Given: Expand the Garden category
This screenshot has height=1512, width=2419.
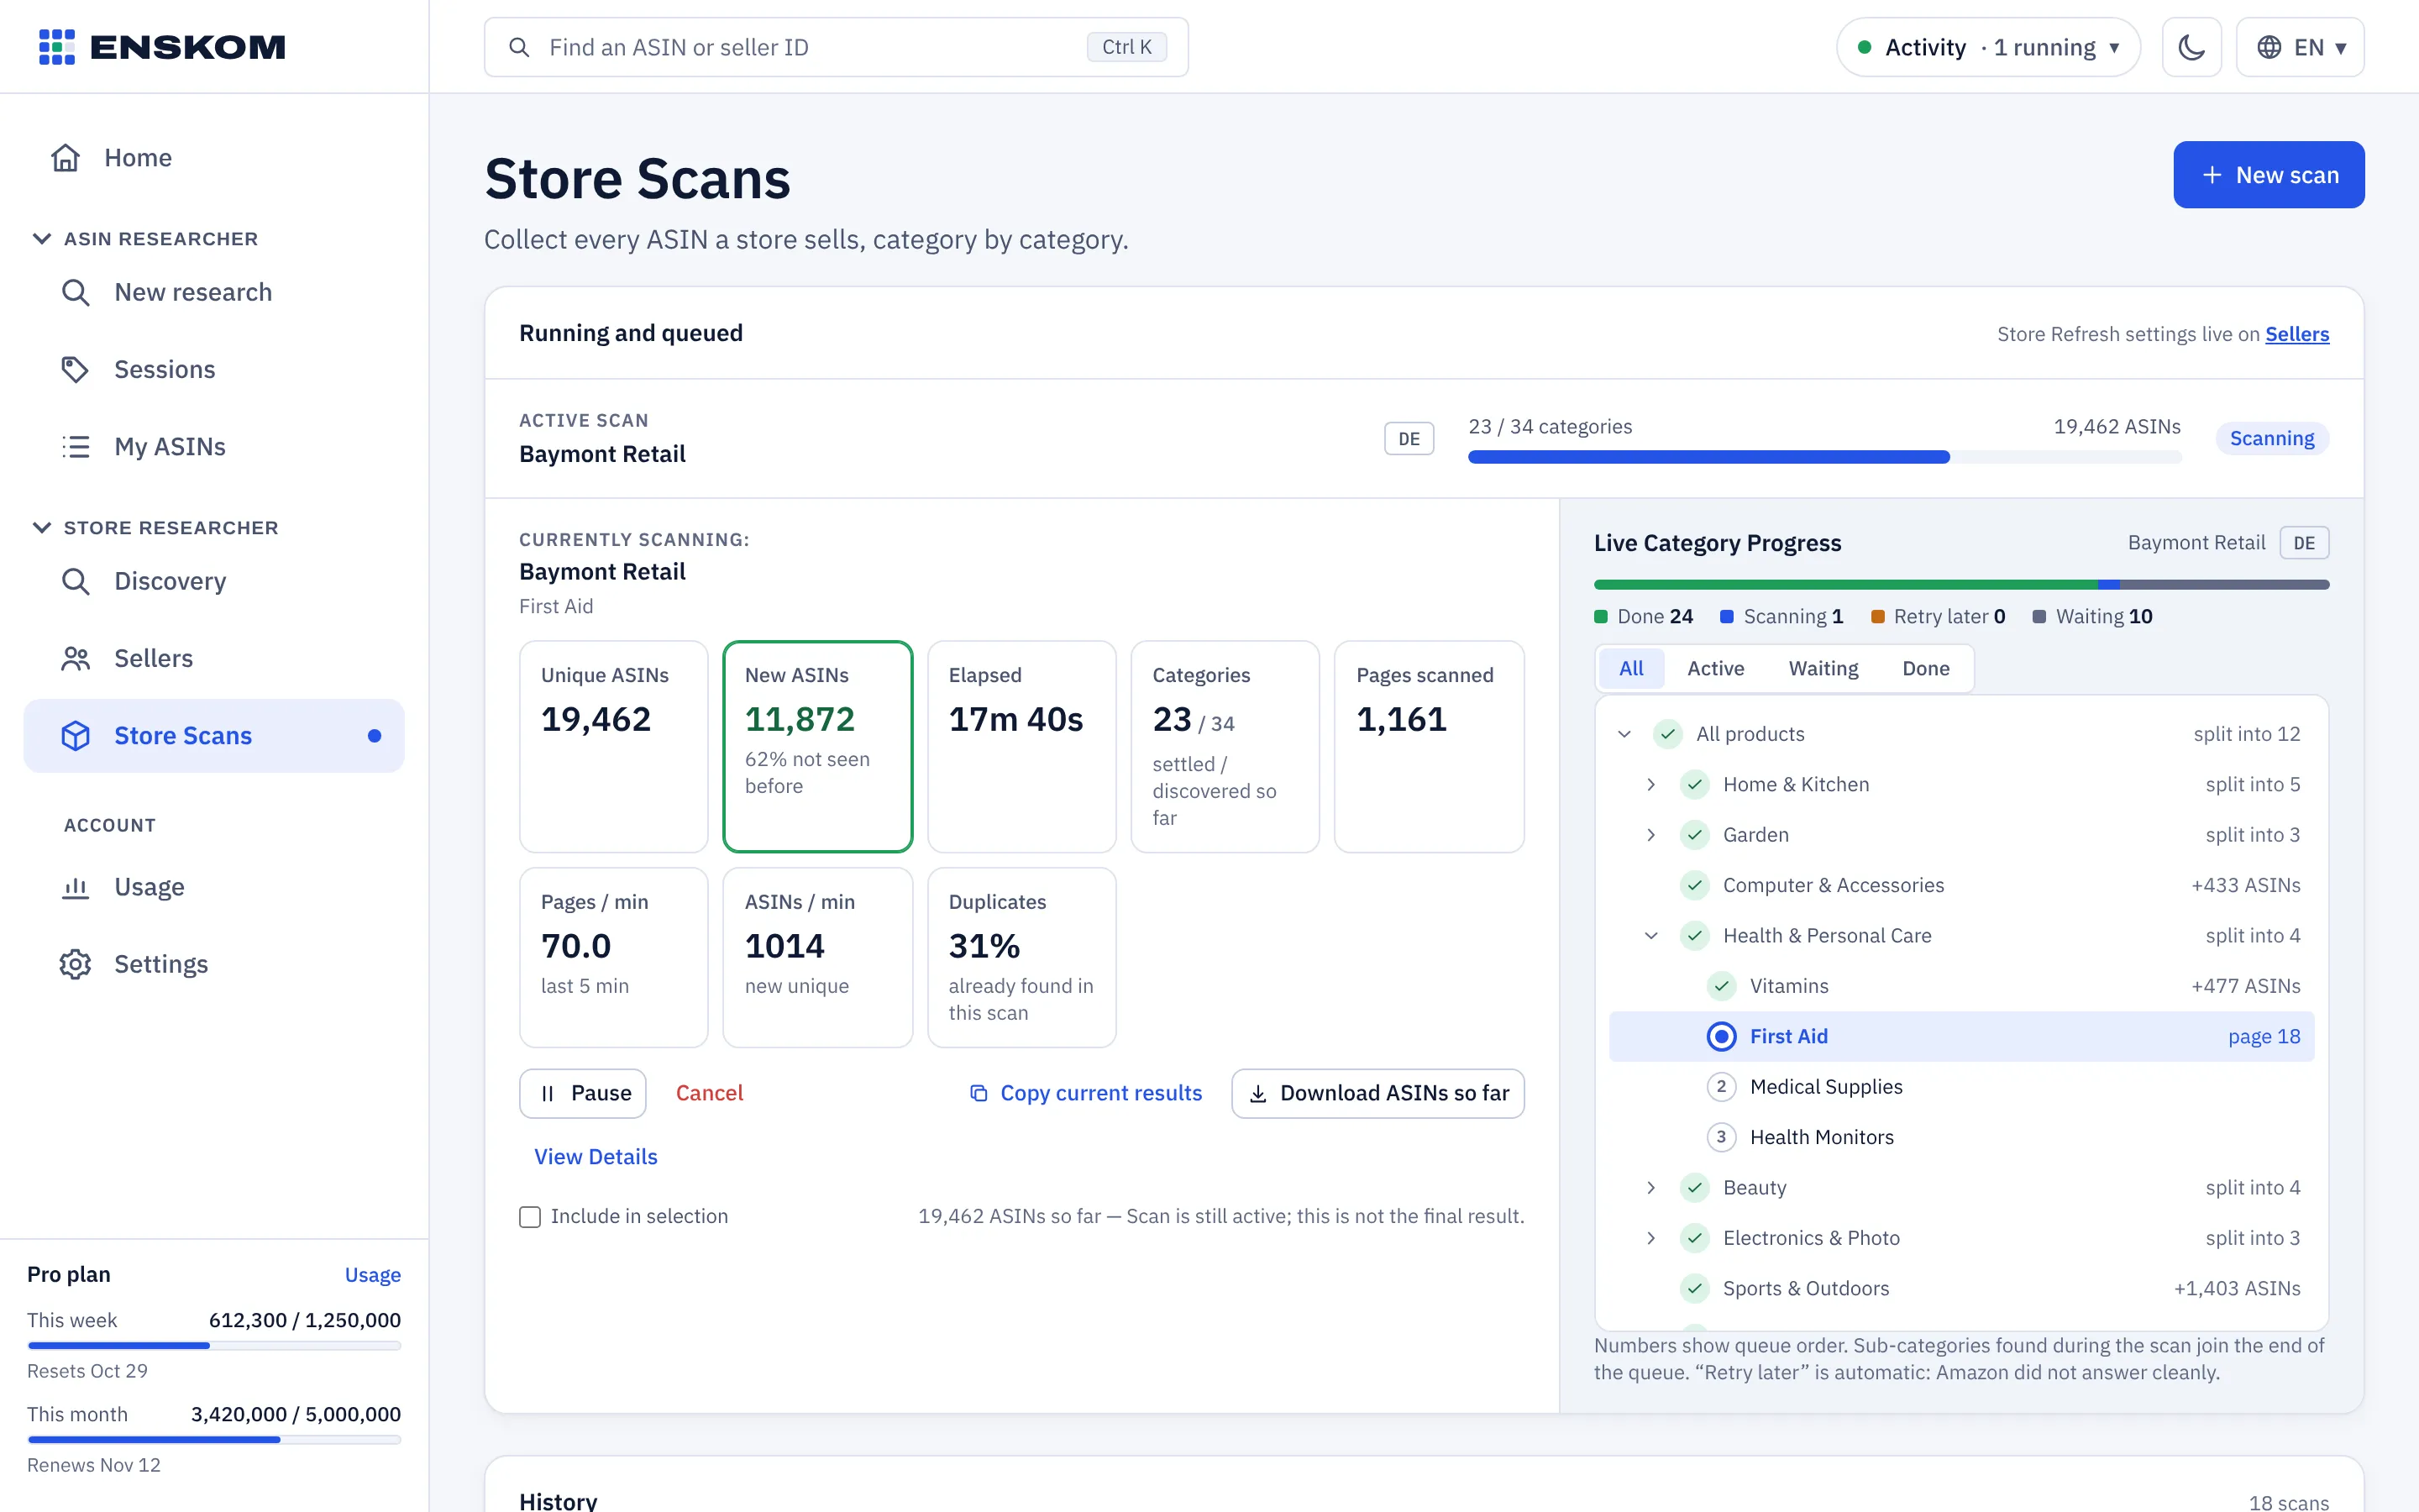Looking at the screenshot, I should tap(1650, 835).
